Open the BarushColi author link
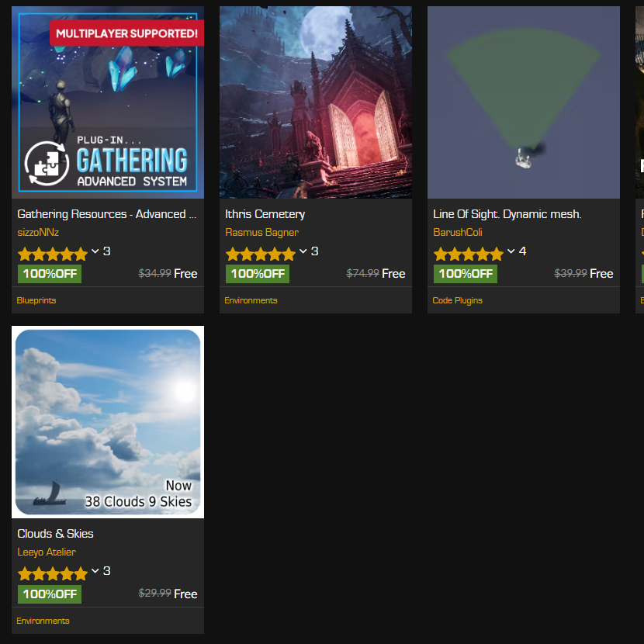The height and width of the screenshot is (644, 644). (x=457, y=233)
